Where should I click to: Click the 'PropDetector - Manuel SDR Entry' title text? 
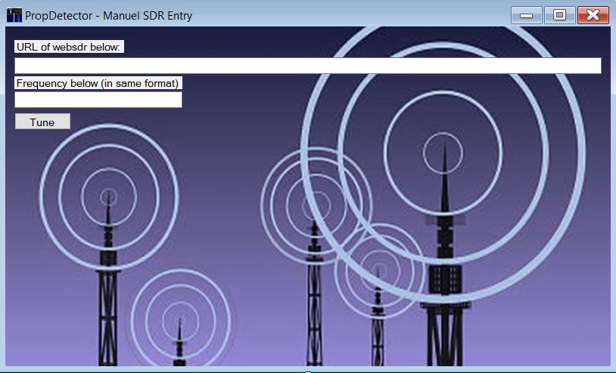108,16
